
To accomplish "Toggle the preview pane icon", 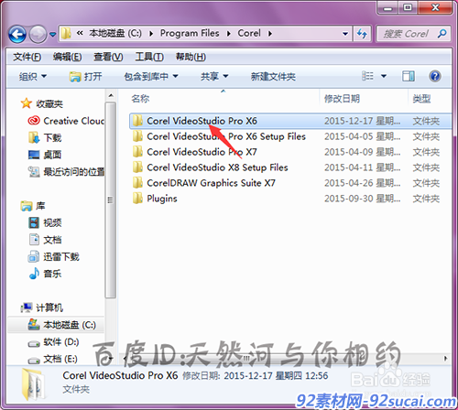I will click(x=408, y=76).
